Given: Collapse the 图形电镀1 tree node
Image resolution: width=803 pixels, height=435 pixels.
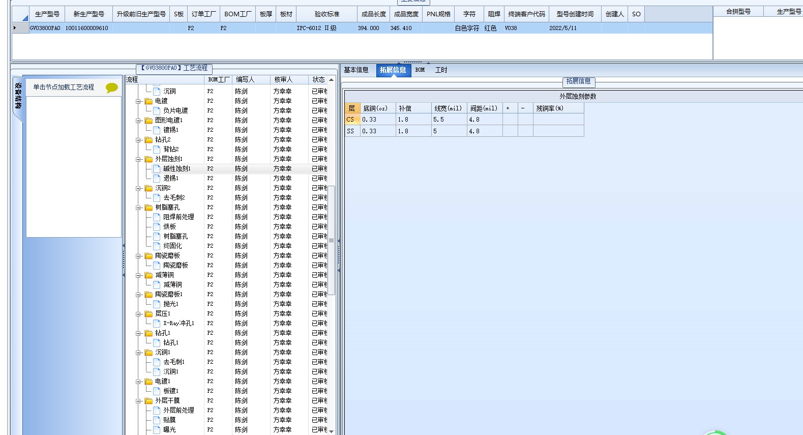Looking at the screenshot, I should [138, 121].
